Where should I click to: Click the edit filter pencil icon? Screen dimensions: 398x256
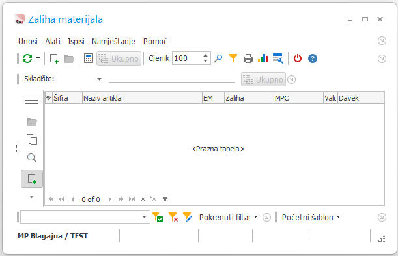(188, 217)
